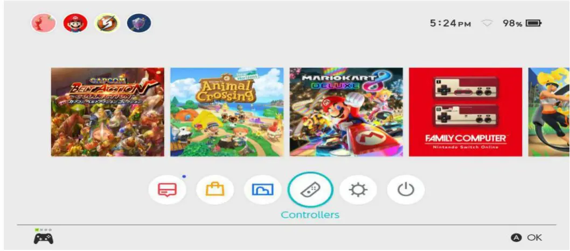The height and width of the screenshot is (251, 570).
Task: Click the Wi-Fi signal icon
Action: click(486, 24)
